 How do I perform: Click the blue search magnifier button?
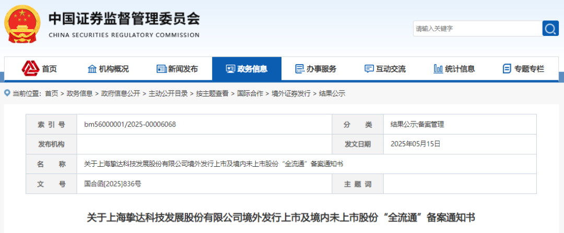550,28
